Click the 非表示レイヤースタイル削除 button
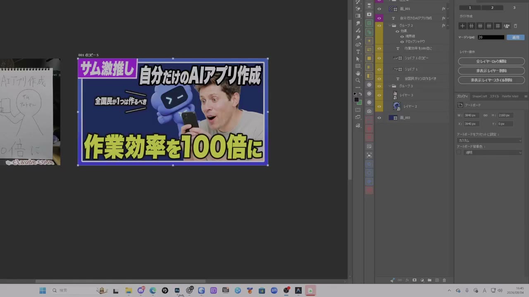This screenshot has width=529, height=297. point(491,80)
